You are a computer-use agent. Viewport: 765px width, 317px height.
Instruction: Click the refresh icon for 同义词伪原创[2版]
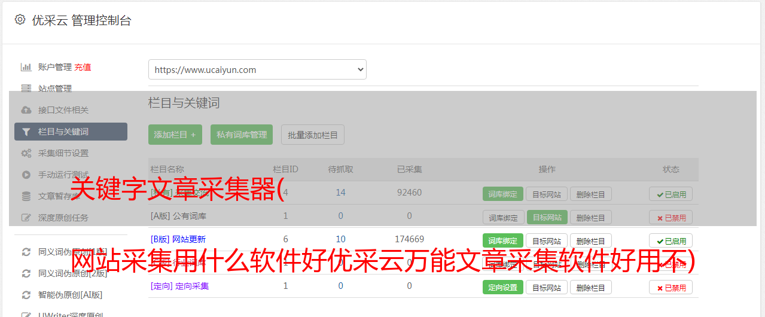(26, 273)
